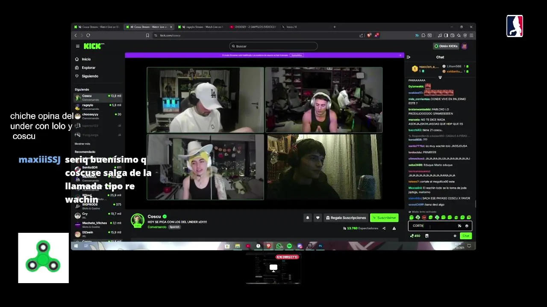Click the kick.com/coscu address bar
547x307 pixels.
256,35
